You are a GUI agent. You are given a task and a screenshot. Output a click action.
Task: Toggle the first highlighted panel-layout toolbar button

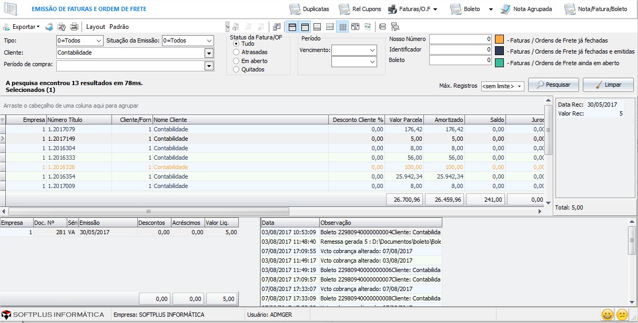pyautogui.click(x=292, y=27)
